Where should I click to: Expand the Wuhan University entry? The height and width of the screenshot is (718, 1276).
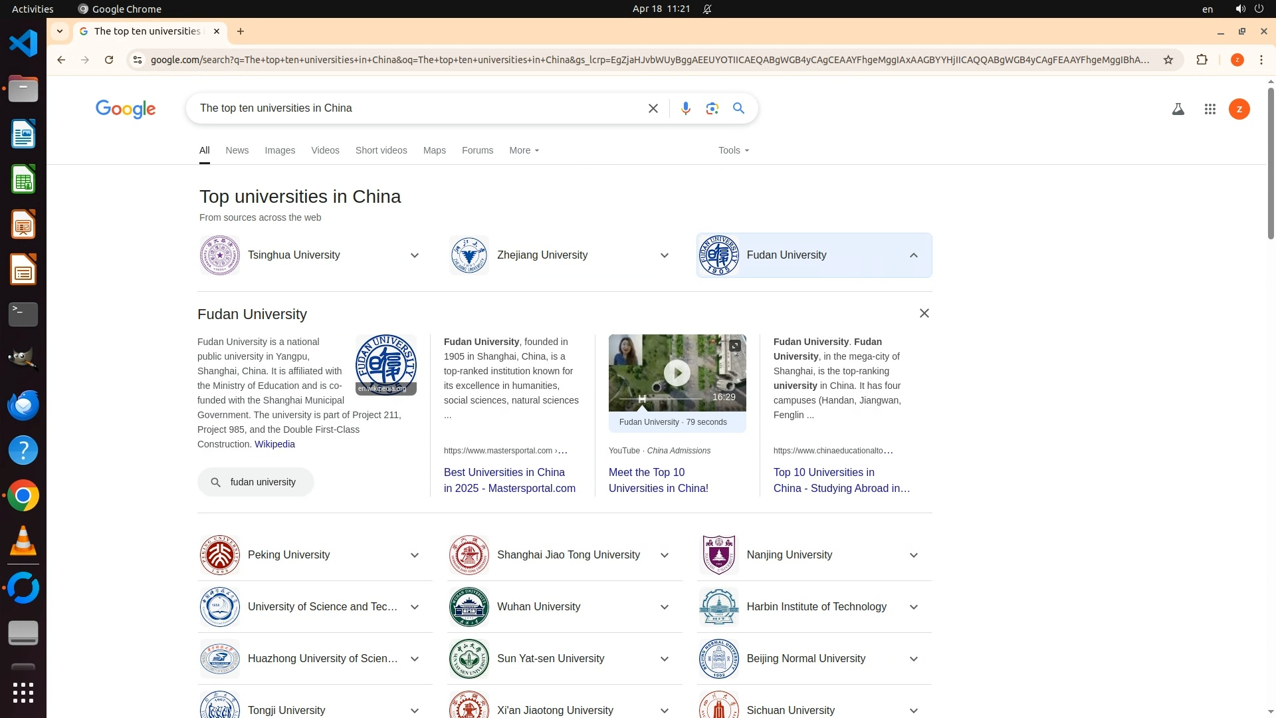coord(664,607)
